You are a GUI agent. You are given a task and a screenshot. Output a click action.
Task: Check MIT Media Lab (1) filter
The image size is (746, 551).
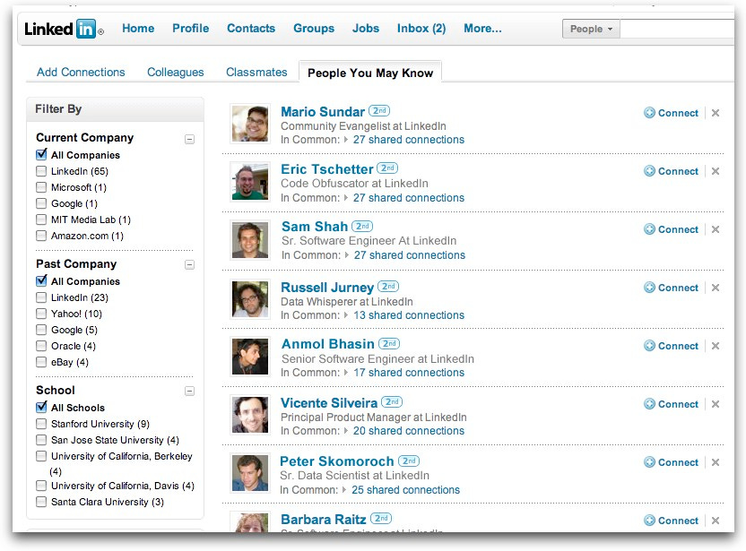coord(41,220)
